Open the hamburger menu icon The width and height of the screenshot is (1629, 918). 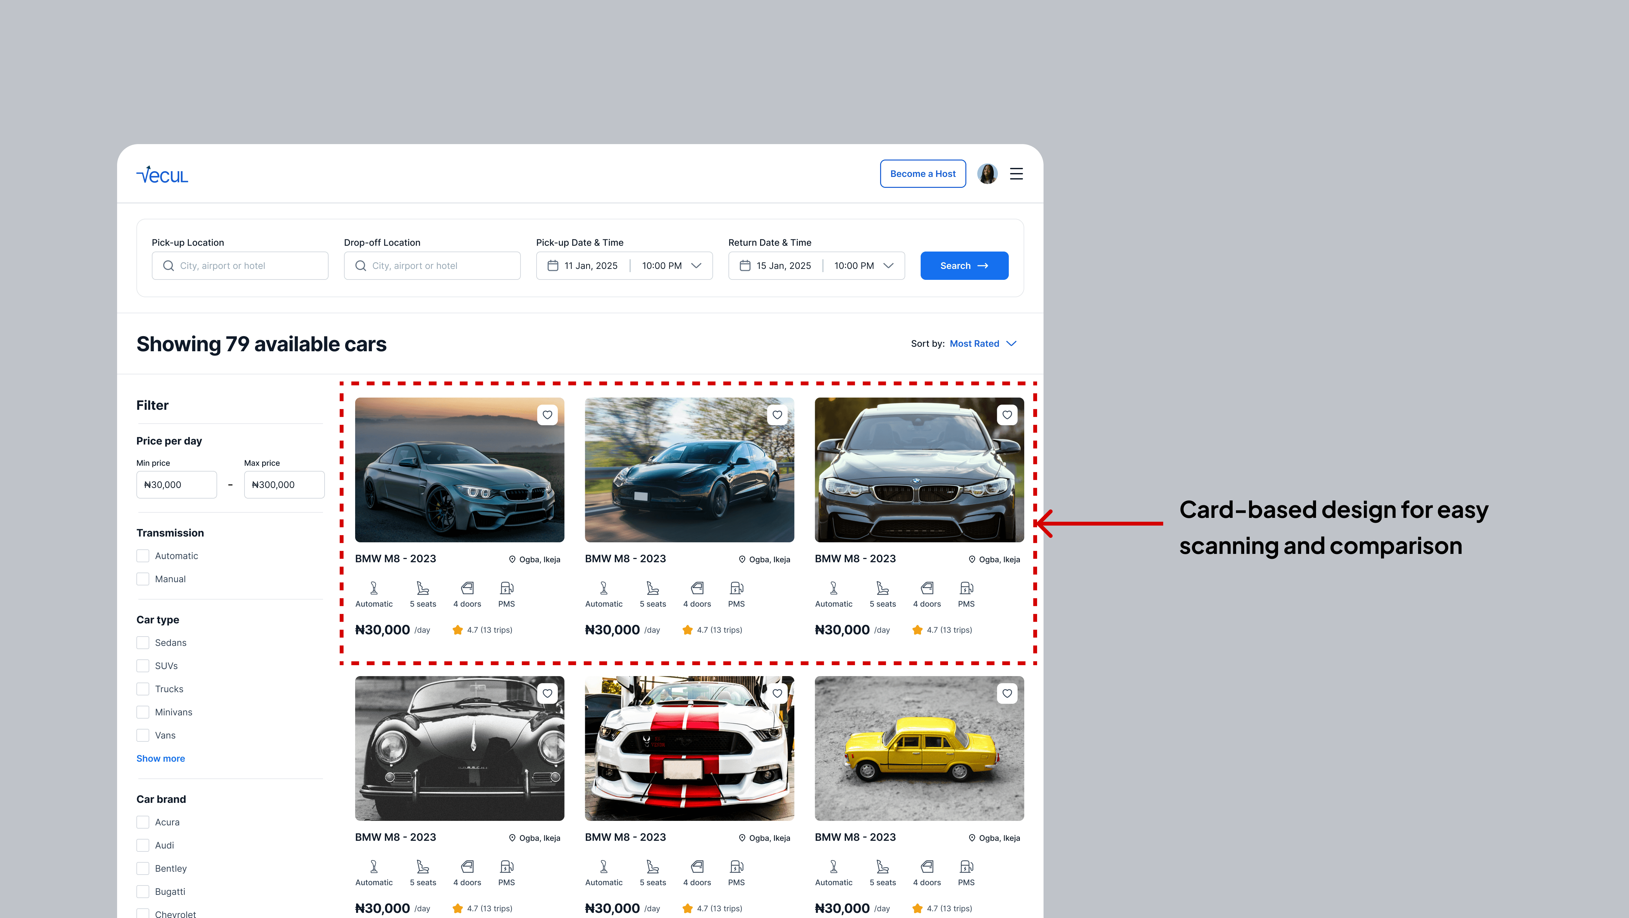click(1016, 174)
